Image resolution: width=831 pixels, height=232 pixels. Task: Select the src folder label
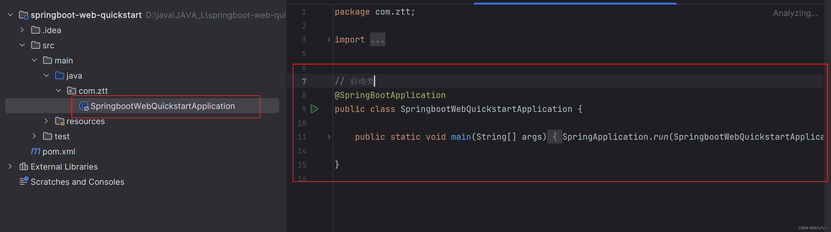(x=48, y=45)
